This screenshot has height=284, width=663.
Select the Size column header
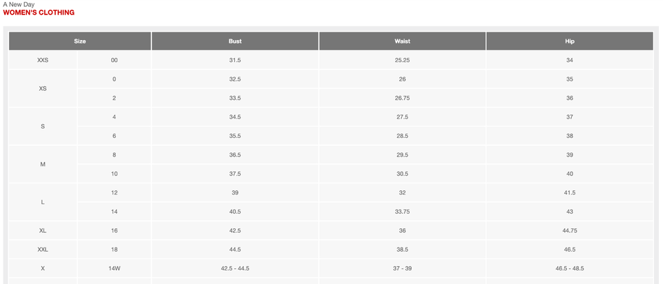[x=80, y=41]
